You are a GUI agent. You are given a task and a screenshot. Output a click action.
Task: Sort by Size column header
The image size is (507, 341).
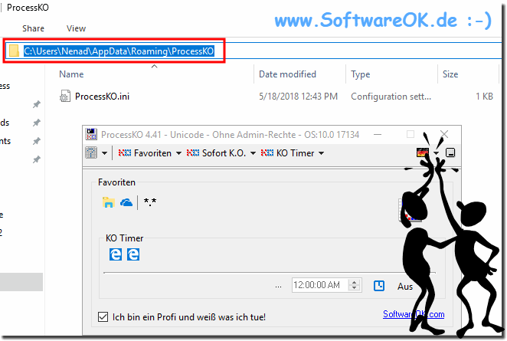450,74
